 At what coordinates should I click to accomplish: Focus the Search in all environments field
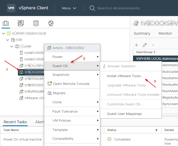(118, 8)
